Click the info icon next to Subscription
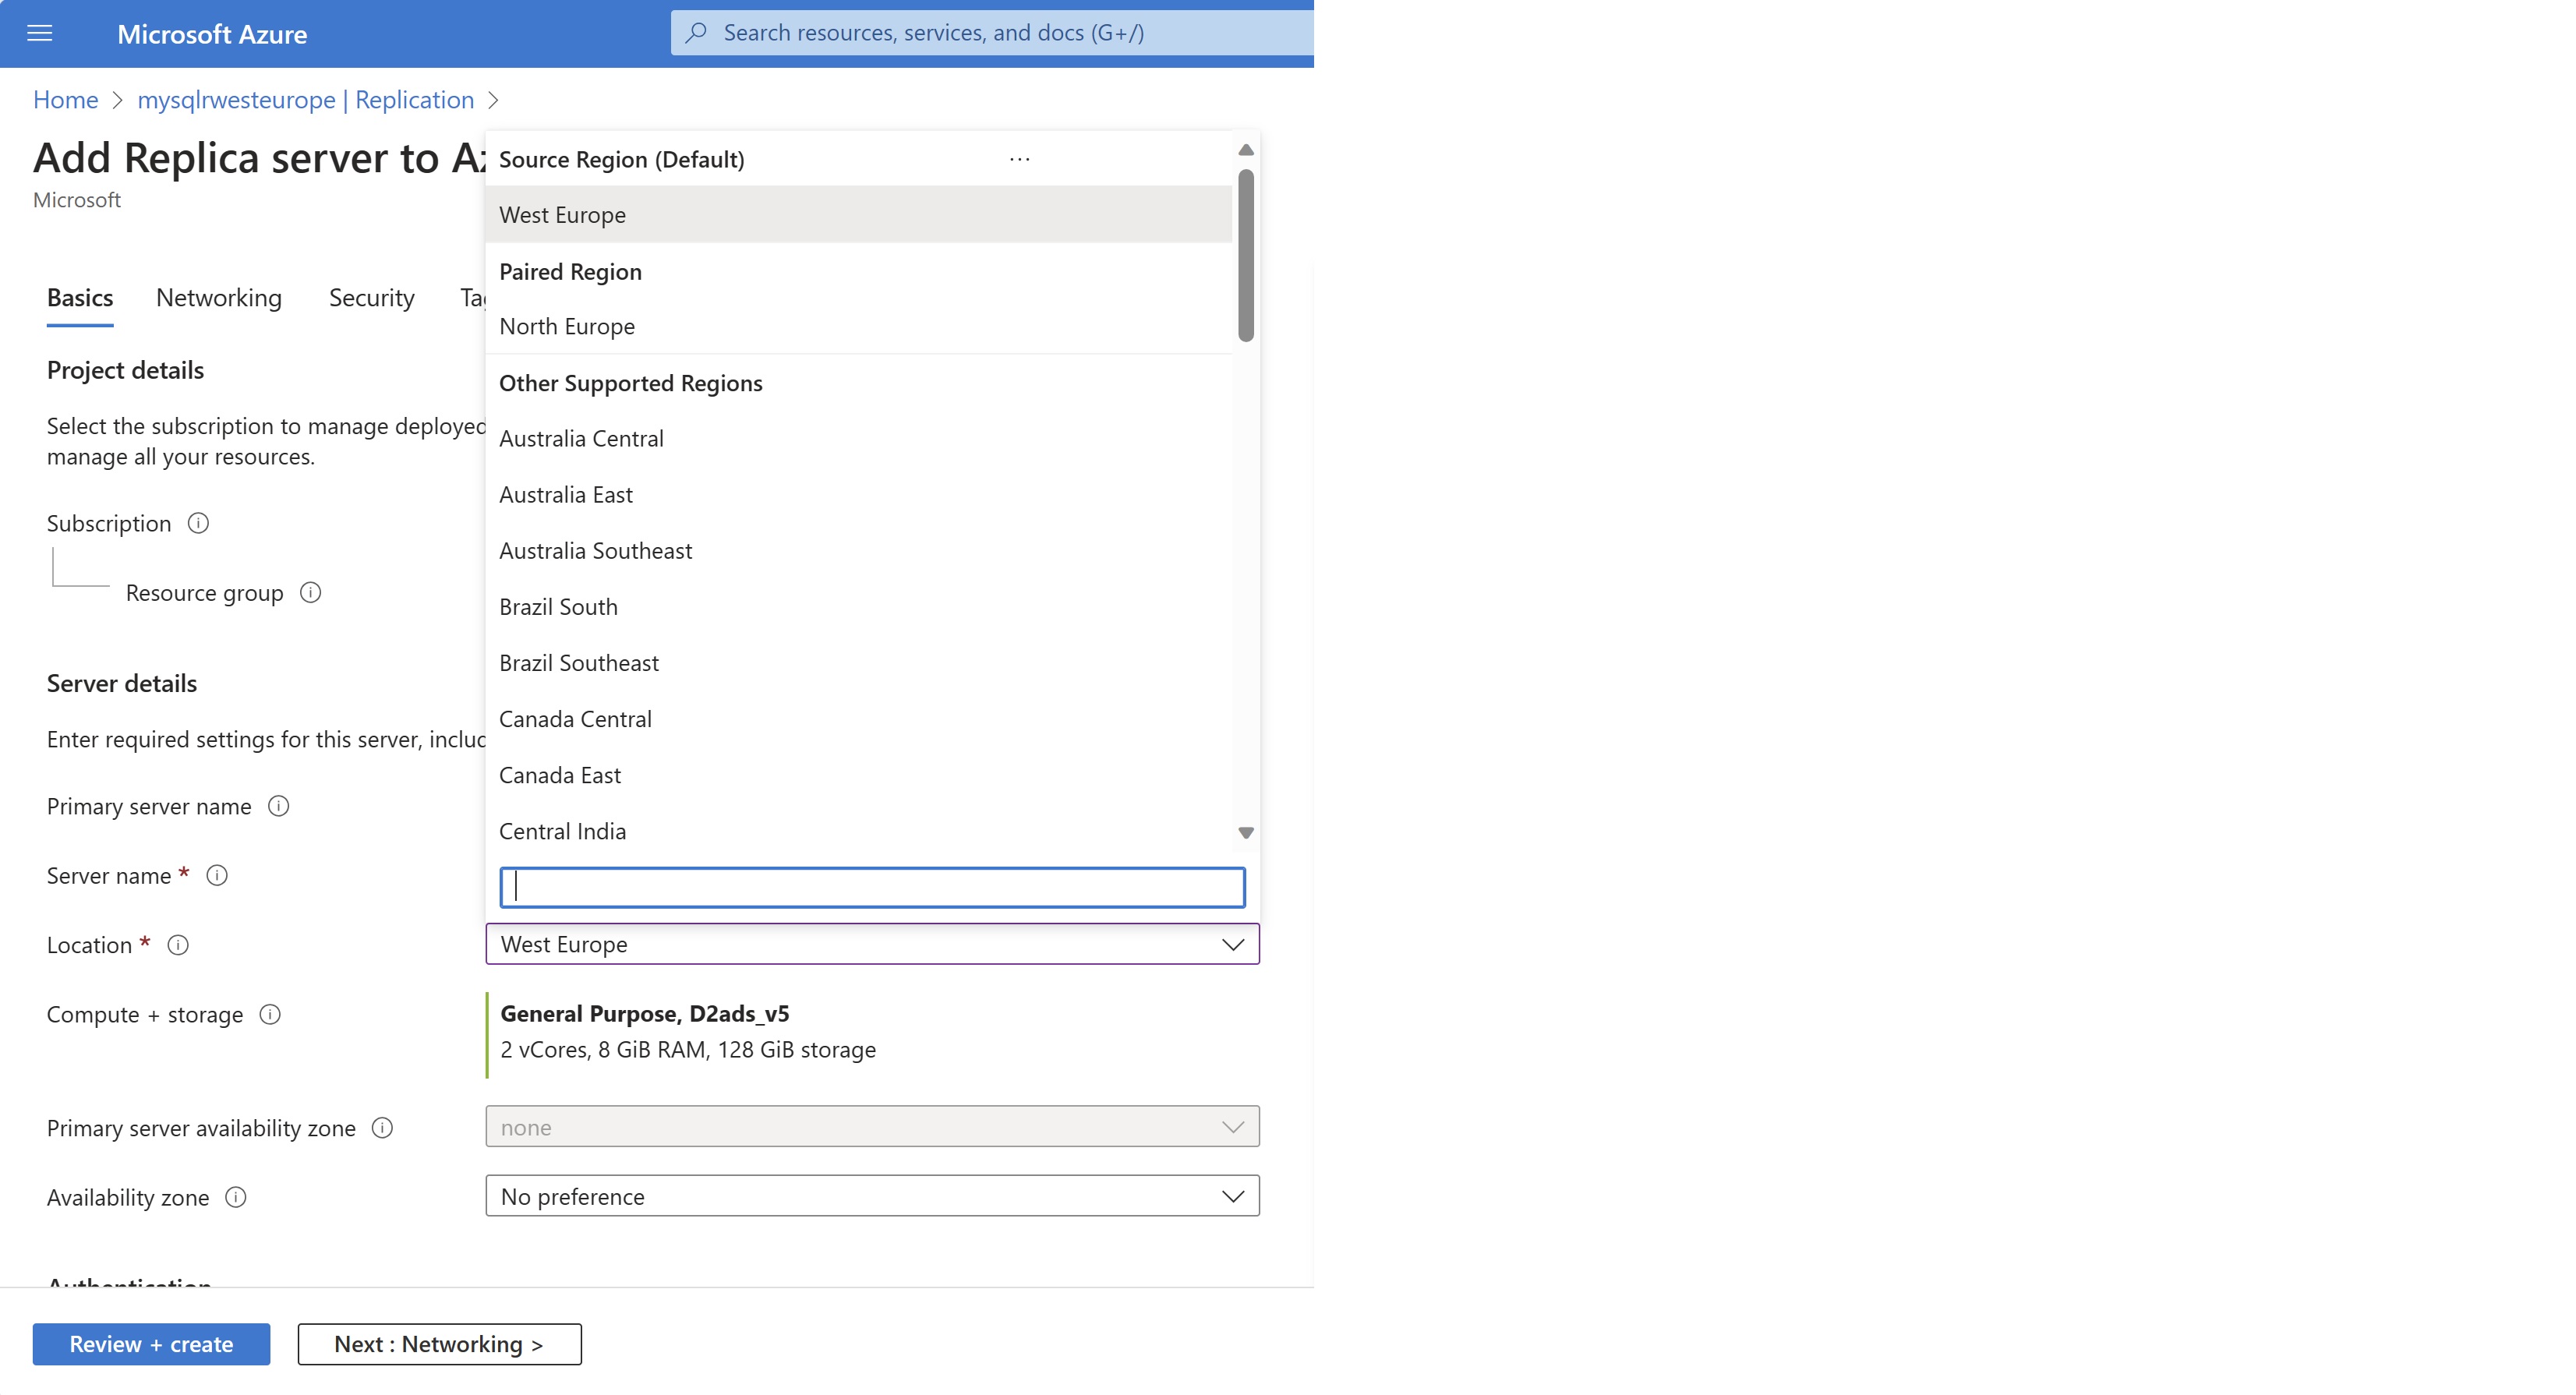This screenshot has width=2576, height=1395. pyautogui.click(x=196, y=522)
